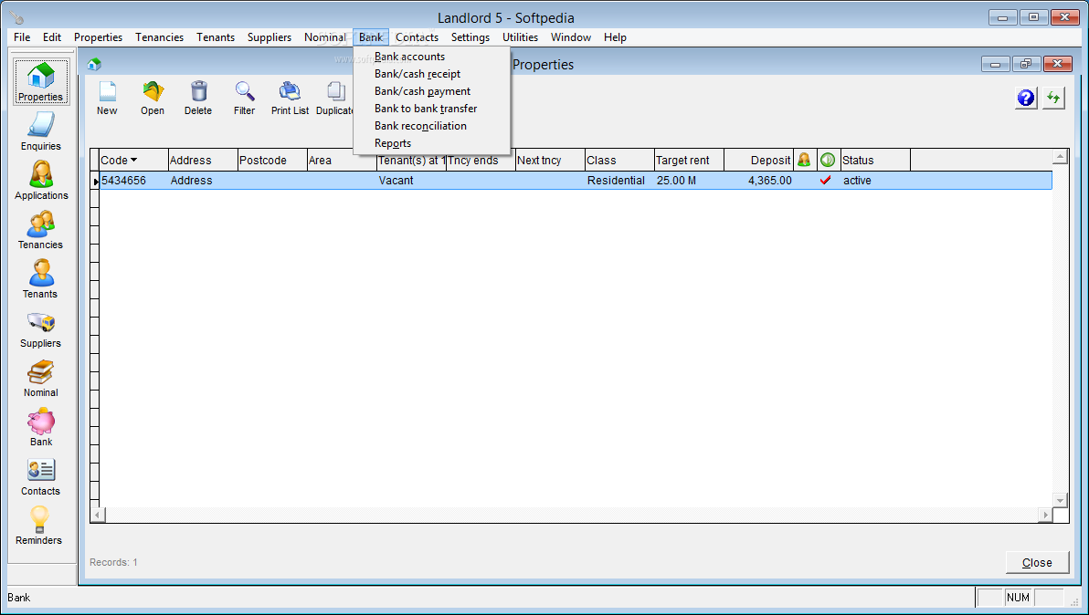This screenshot has height=615, width=1089.
Task: Click the Class column header
Action: coord(619,161)
